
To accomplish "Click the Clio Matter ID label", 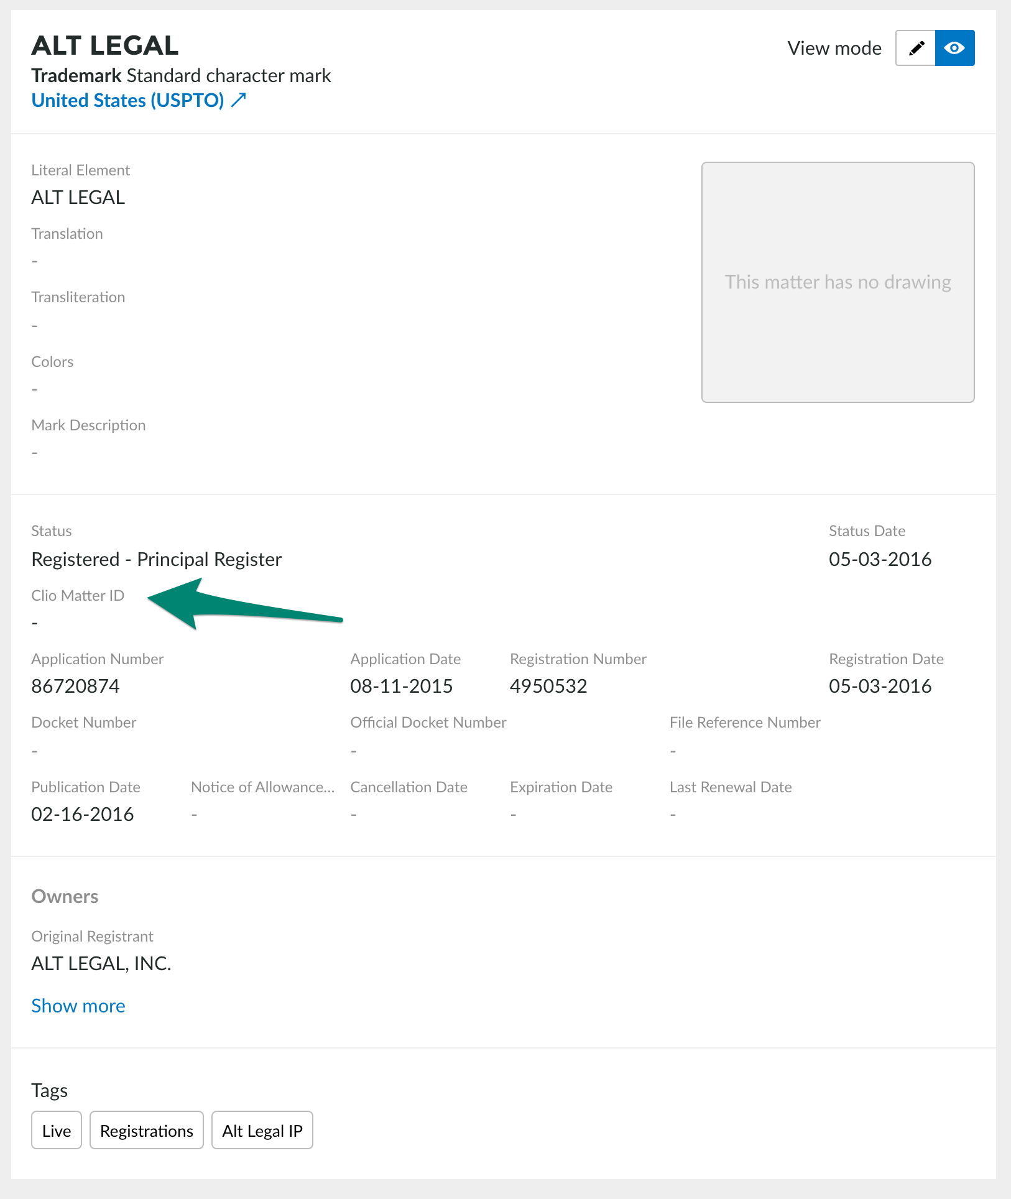I will pyautogui.click(x=78, y=595).
